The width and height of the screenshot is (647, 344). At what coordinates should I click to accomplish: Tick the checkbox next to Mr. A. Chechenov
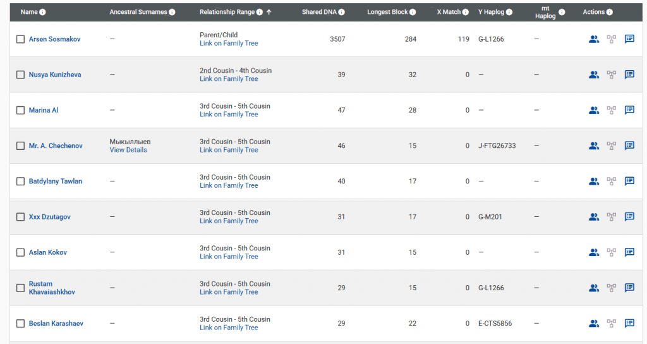21,145
